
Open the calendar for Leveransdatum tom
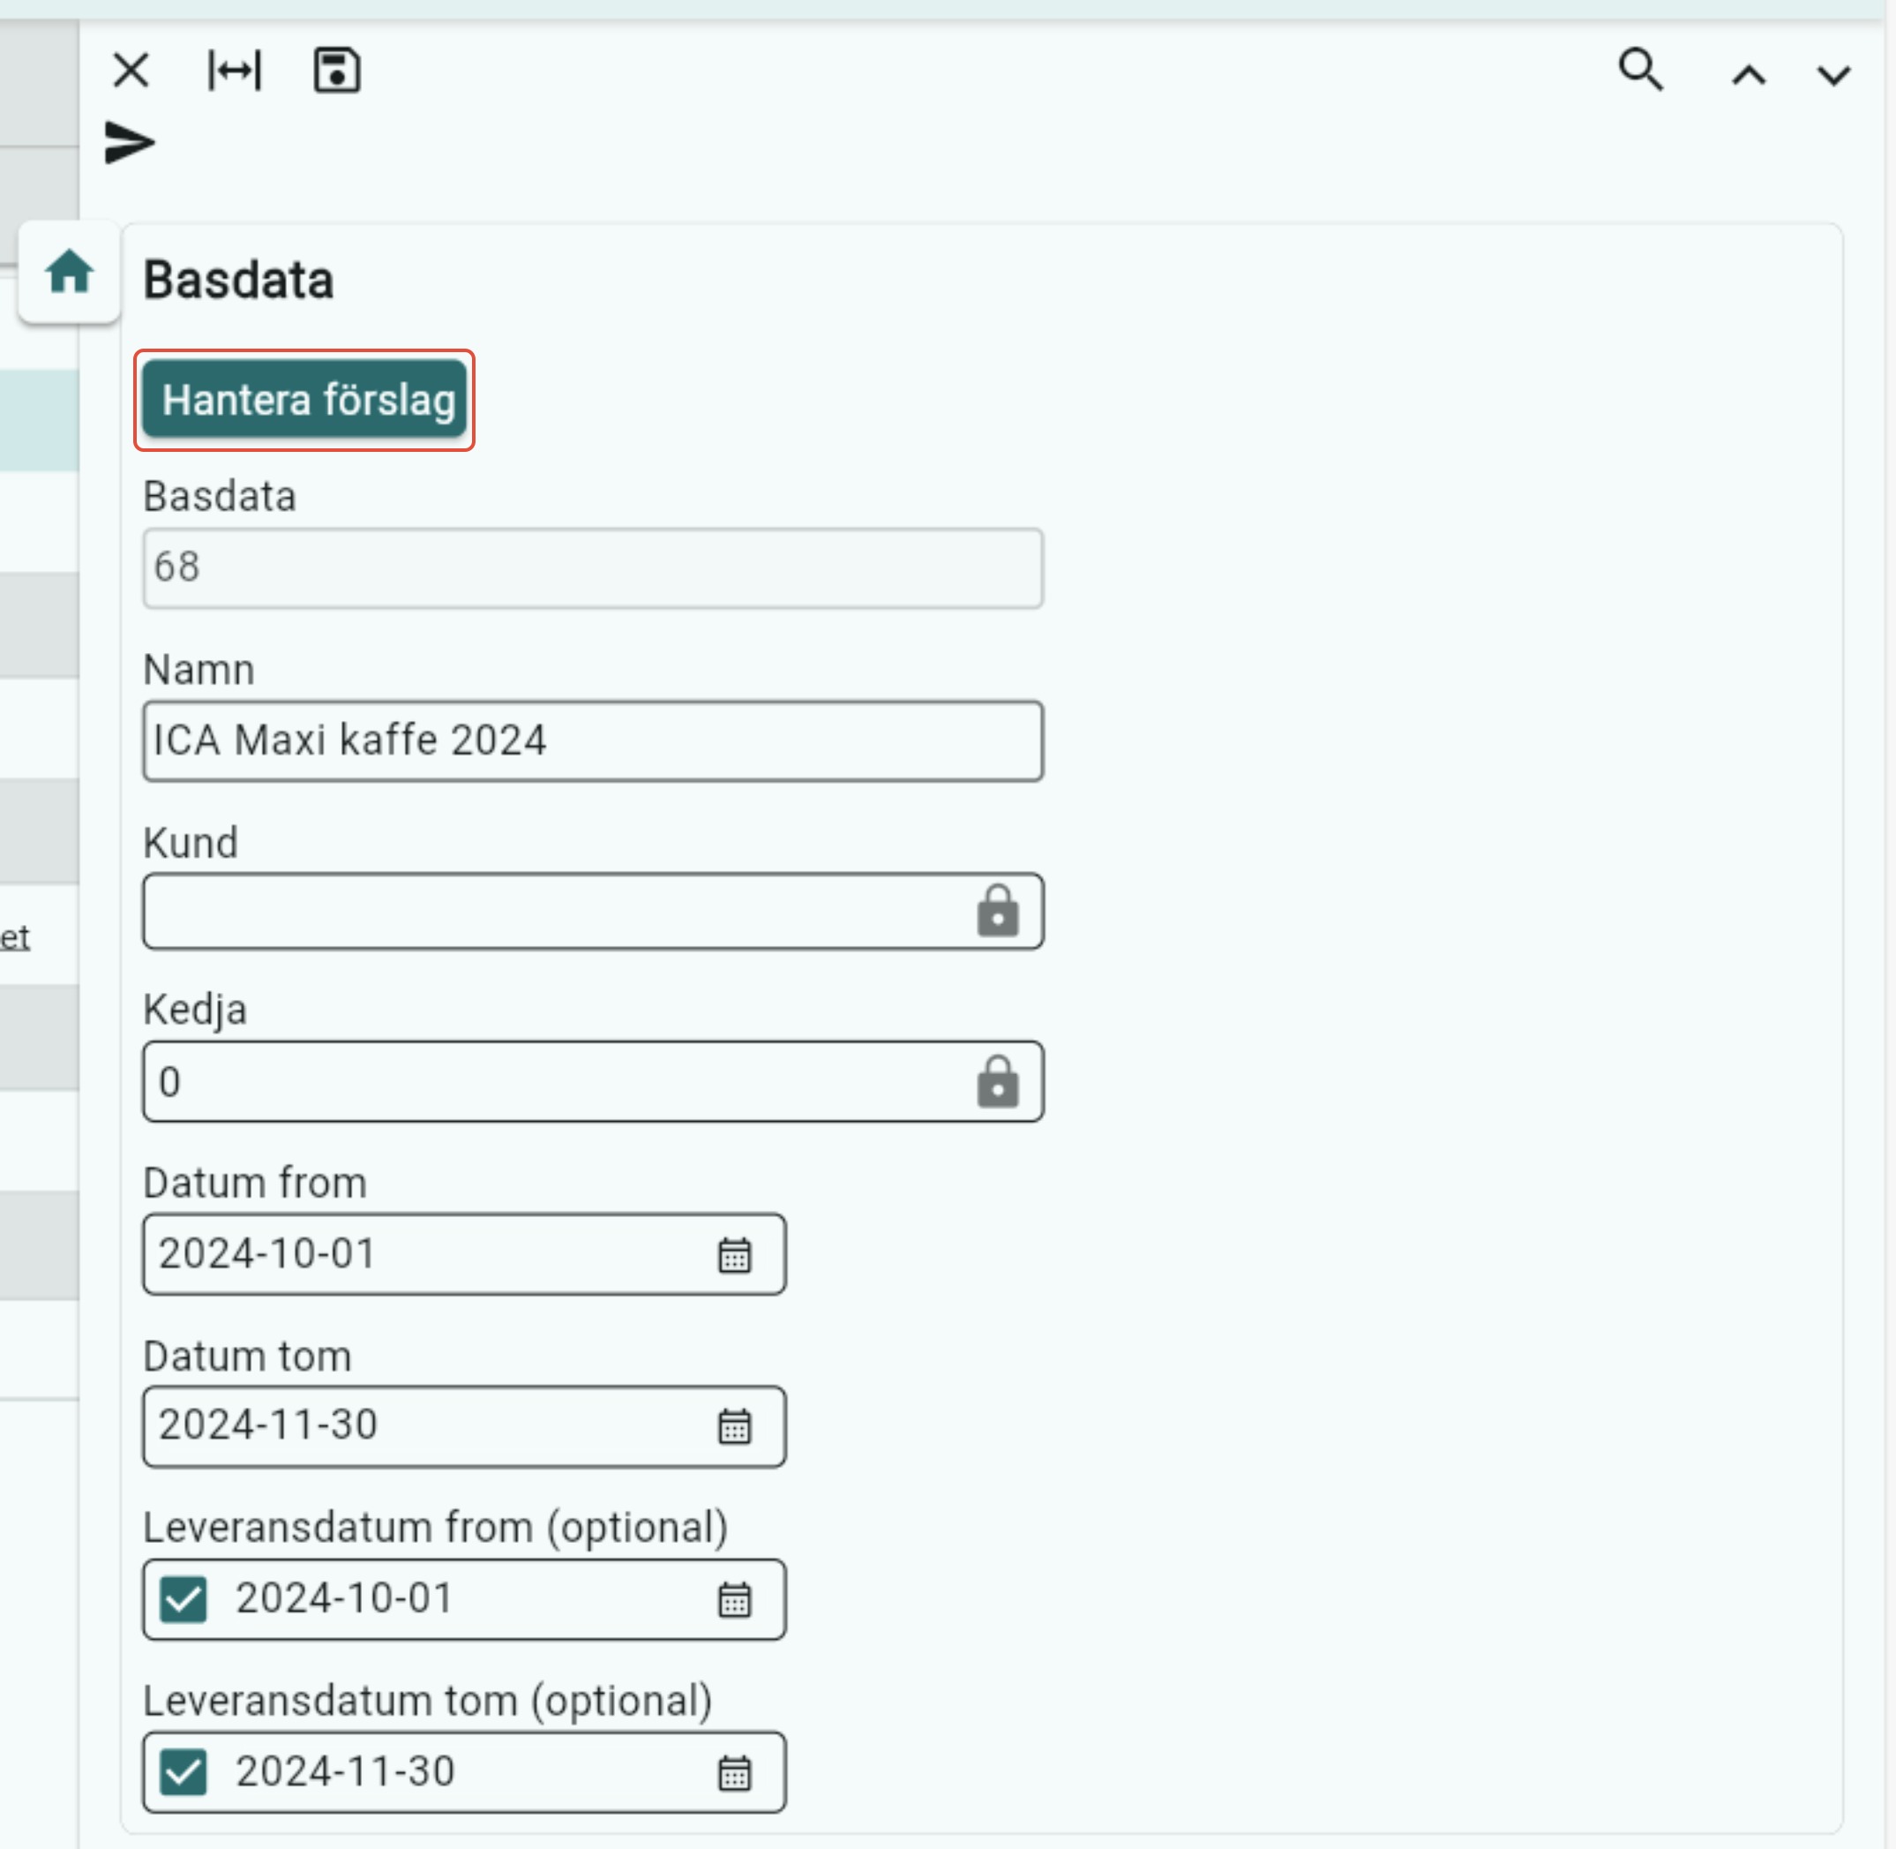click(x=734, y=1772)
